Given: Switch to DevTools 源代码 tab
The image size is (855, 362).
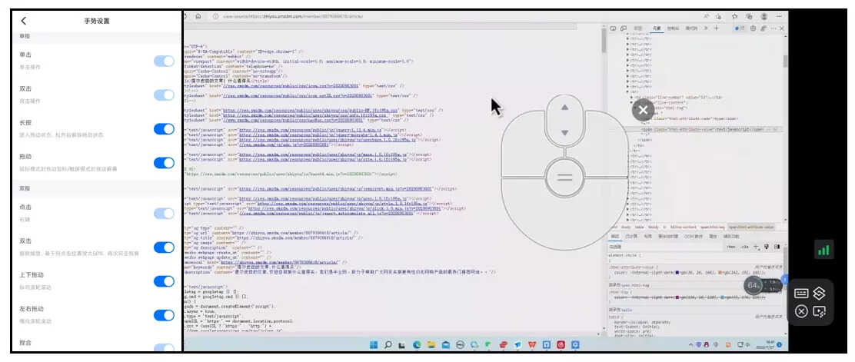Looking at the screenshot, I should click(691, 28).
